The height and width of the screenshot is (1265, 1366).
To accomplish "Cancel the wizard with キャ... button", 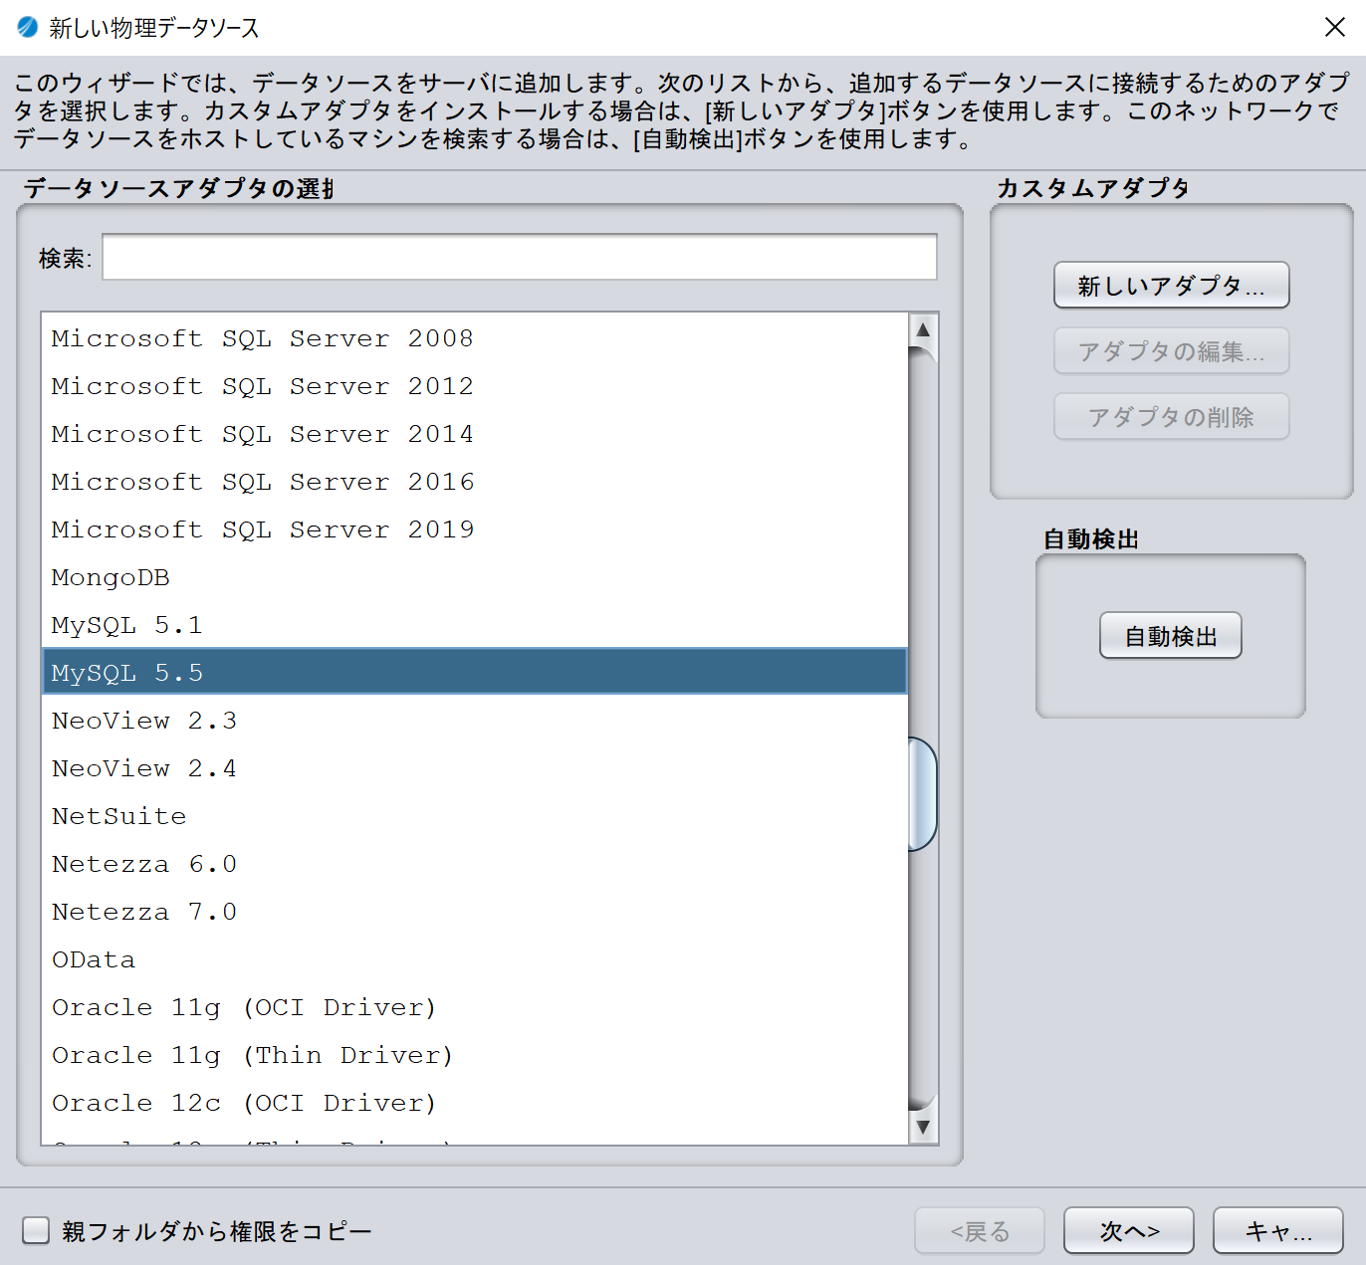I will click(x=1278, y=1231).
